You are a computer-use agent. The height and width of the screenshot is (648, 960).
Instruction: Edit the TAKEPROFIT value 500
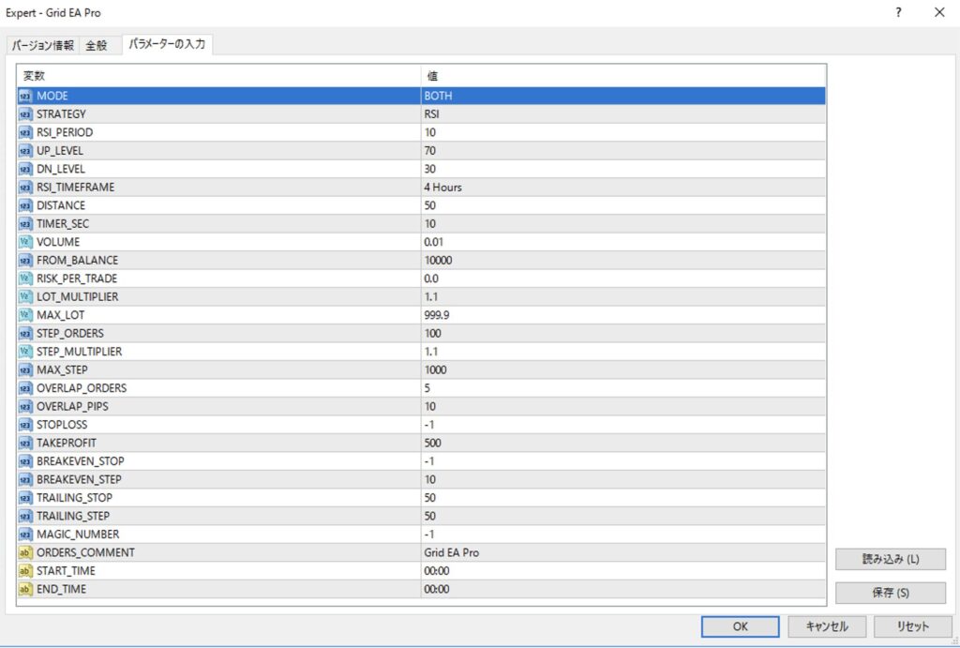tap(623, 444)
